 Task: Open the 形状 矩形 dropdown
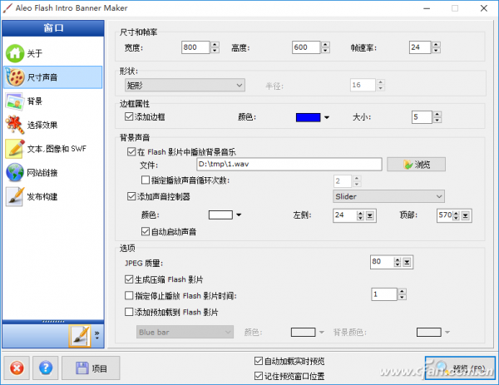point(185,85)
